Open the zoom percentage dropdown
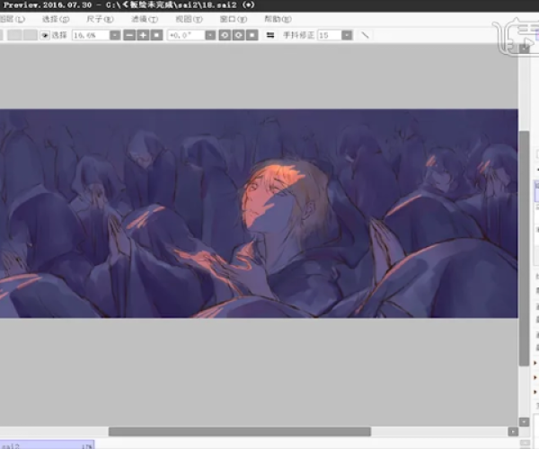 (x=115, y=35)
